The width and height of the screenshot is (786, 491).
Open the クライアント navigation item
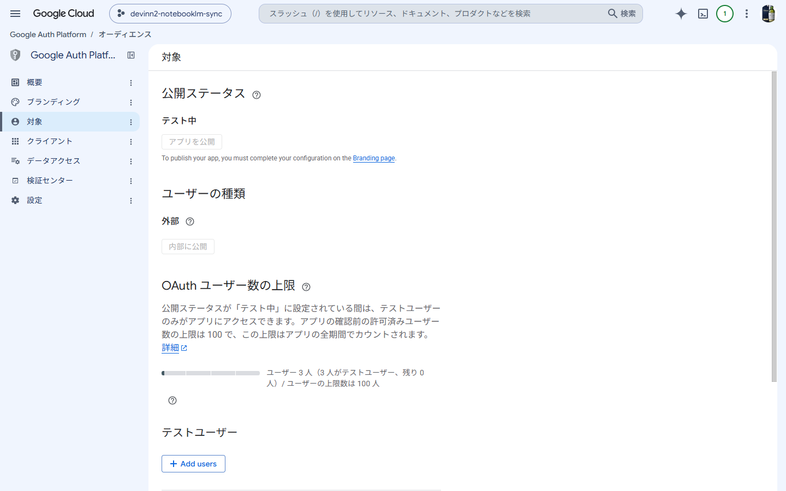[x=70, y=141]
